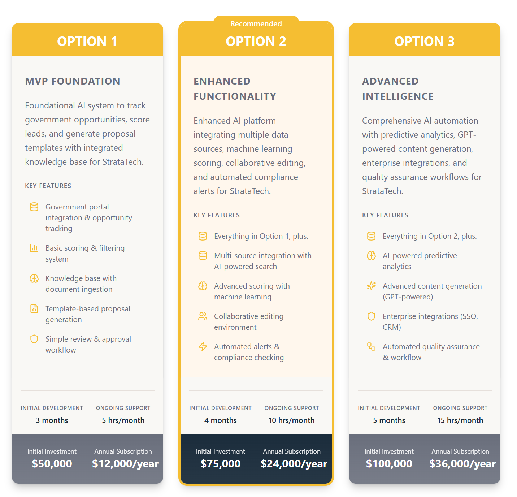Select the Option 3 header
The image size is (517, 497).
tap(425, 41)
